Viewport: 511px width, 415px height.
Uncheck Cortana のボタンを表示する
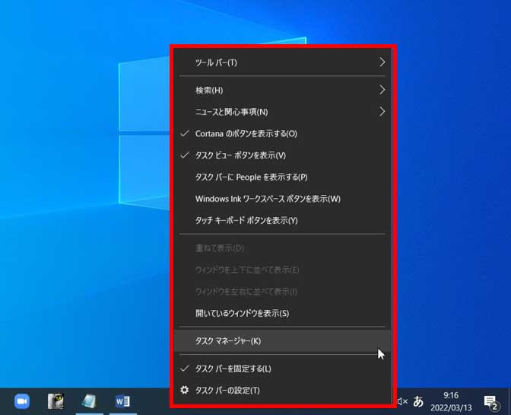[x=246, y=133]
